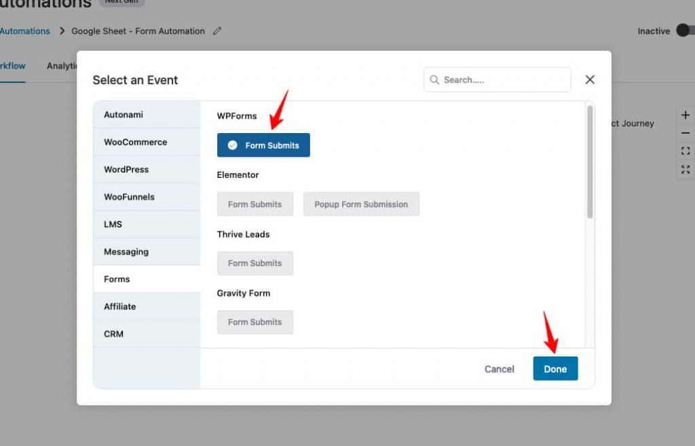Open the Analytics tab

coord(62,66)
